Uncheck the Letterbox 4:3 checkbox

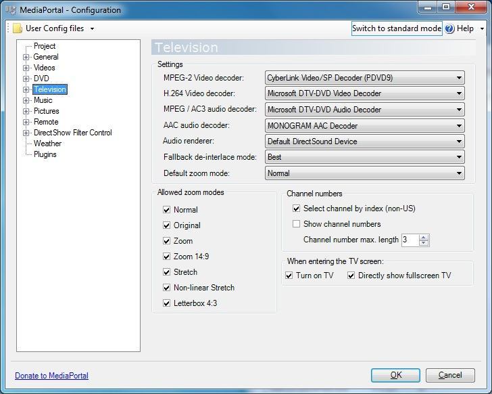point(167,303)
